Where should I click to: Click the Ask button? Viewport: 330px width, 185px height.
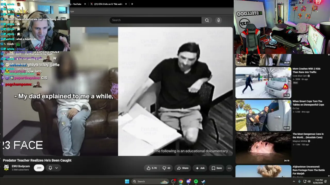[200, 168]
